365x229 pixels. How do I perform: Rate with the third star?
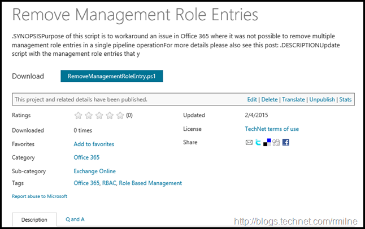click(x=99, y=115)
